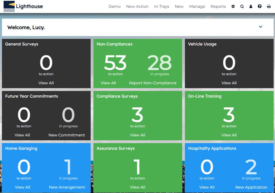Image resolution: width=275 pixels, height=193 pixels.
Task: Open the Demo menu
Action: coord(114,6)
